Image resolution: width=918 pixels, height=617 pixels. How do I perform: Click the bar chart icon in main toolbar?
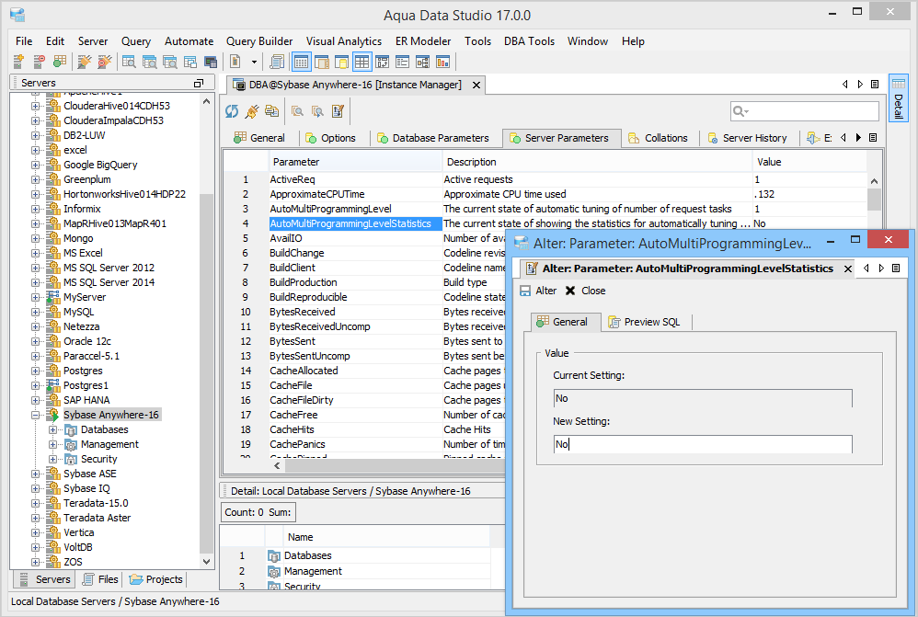pos(443,62)
